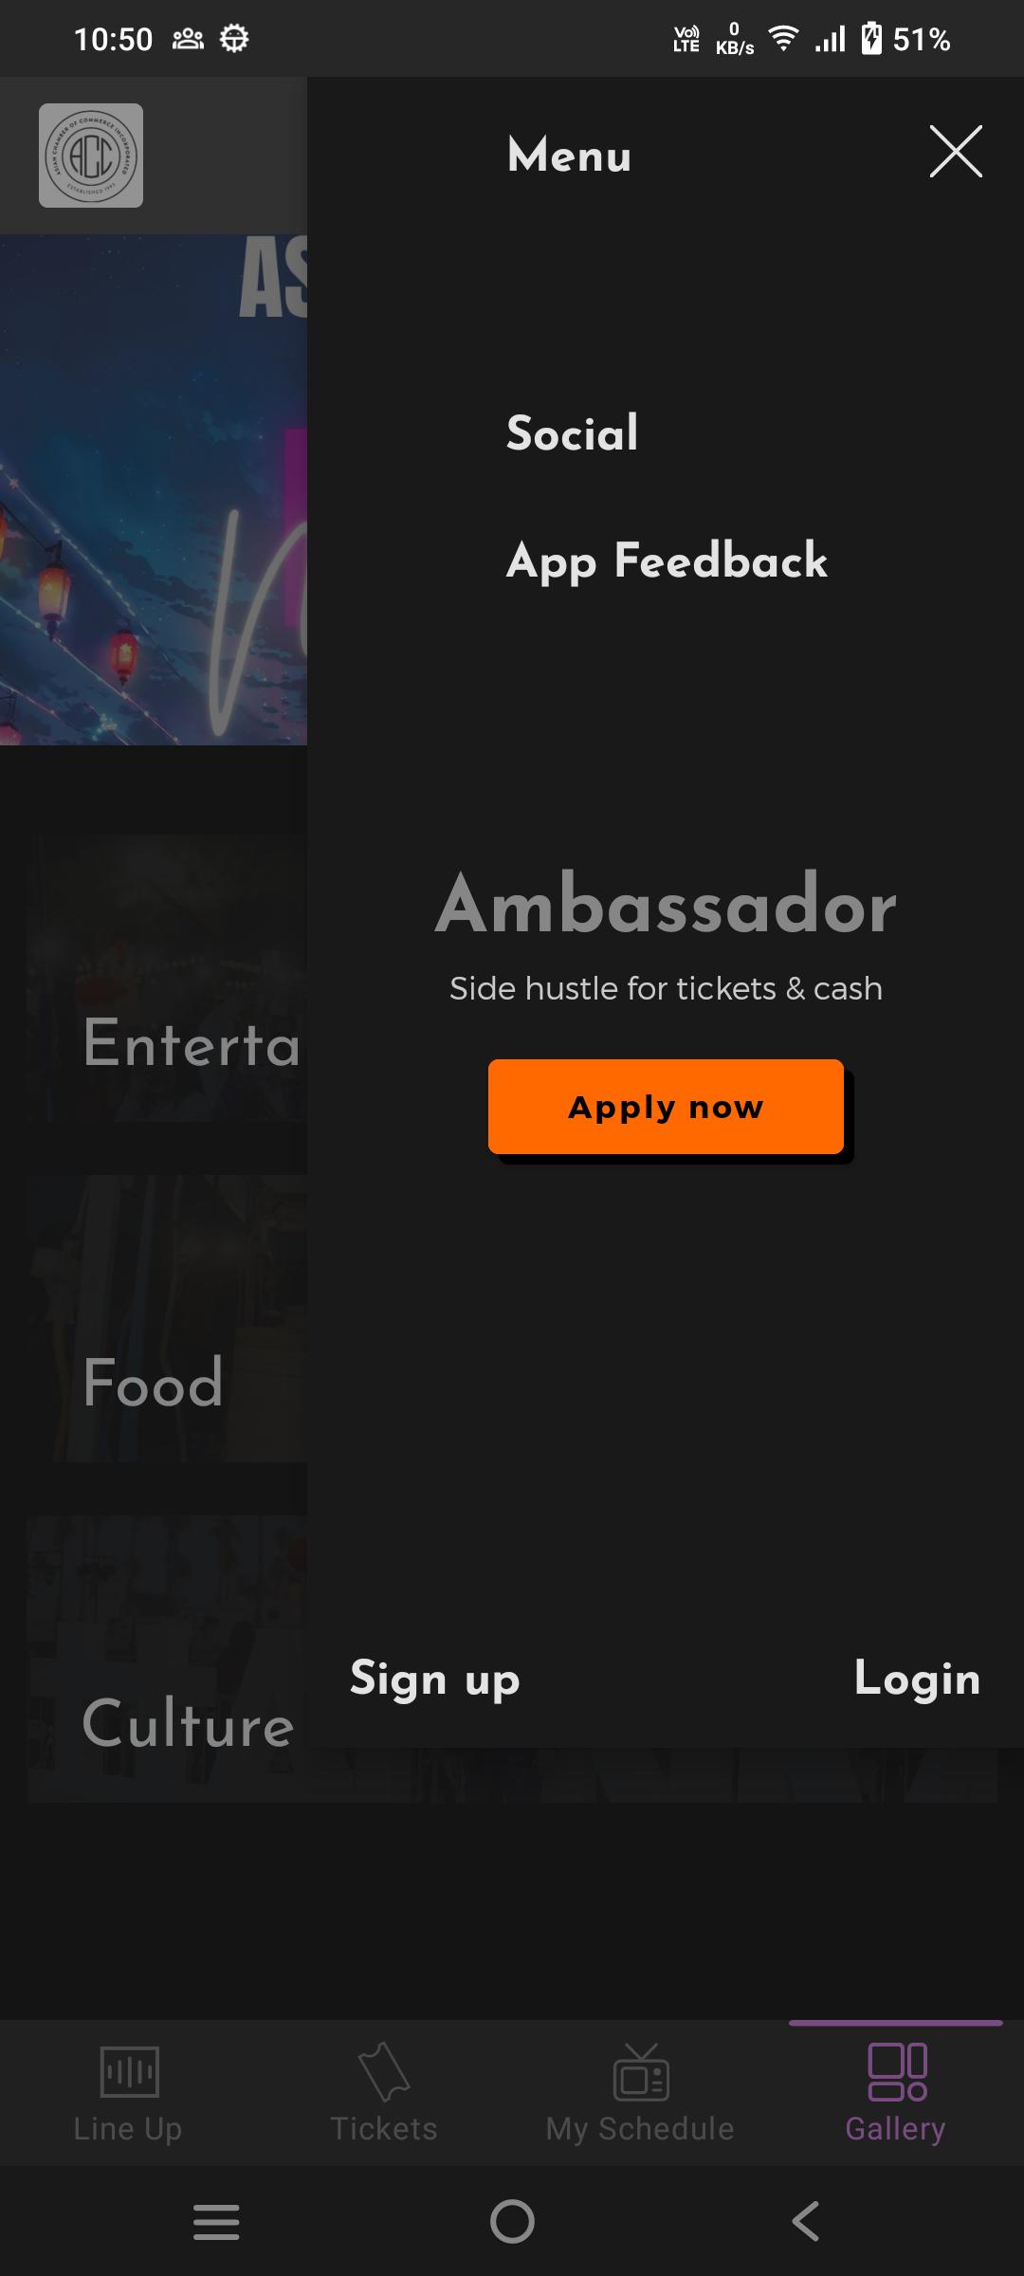Open the Entertainment gallery category

click(167, 979)
